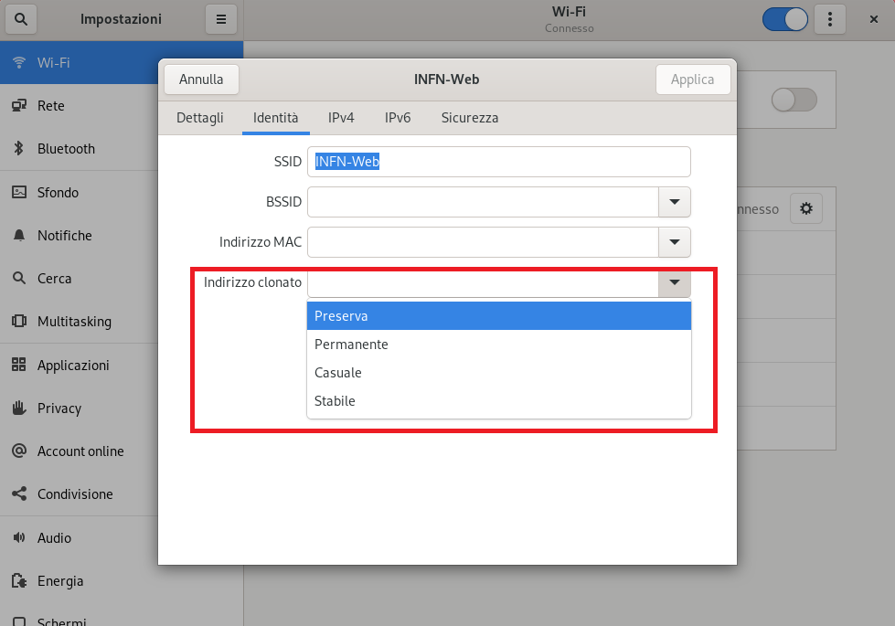Cancel the dialog with Annulla

pyautogui.click(x=201, y=80)
